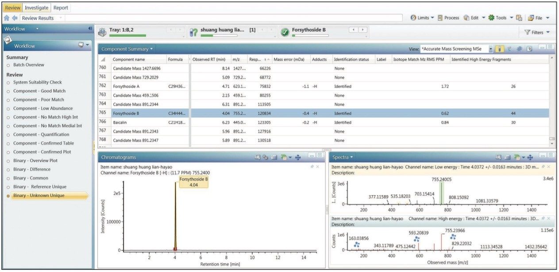Viewport: 559px width, 272px height.
Task: Click the Home icon in navigation bar
Action: [7, 18]
